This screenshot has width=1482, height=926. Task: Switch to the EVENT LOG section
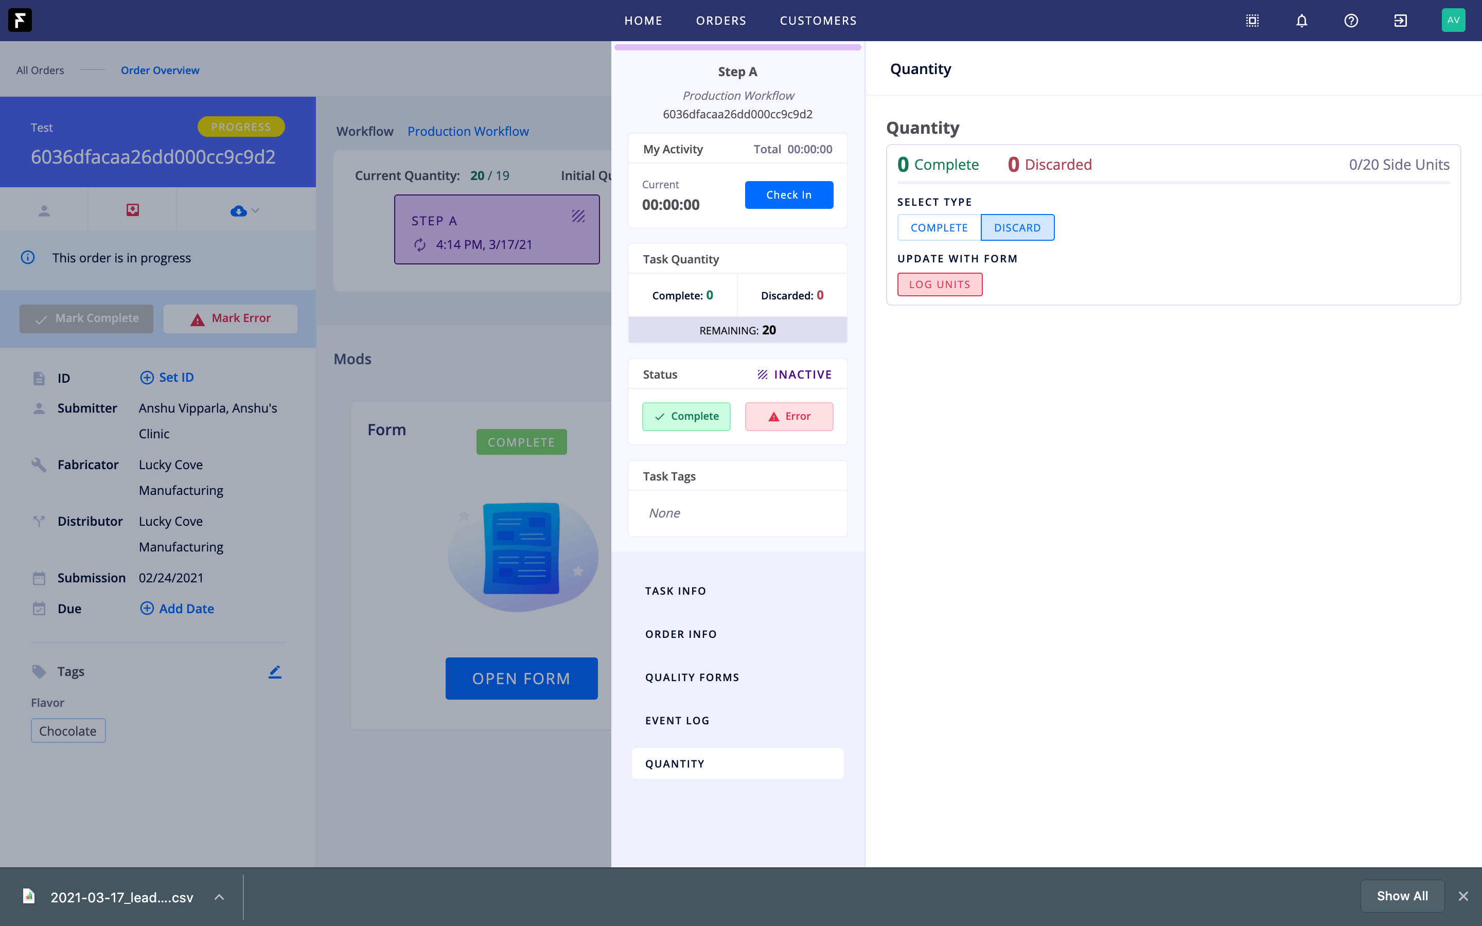(677, 721)
